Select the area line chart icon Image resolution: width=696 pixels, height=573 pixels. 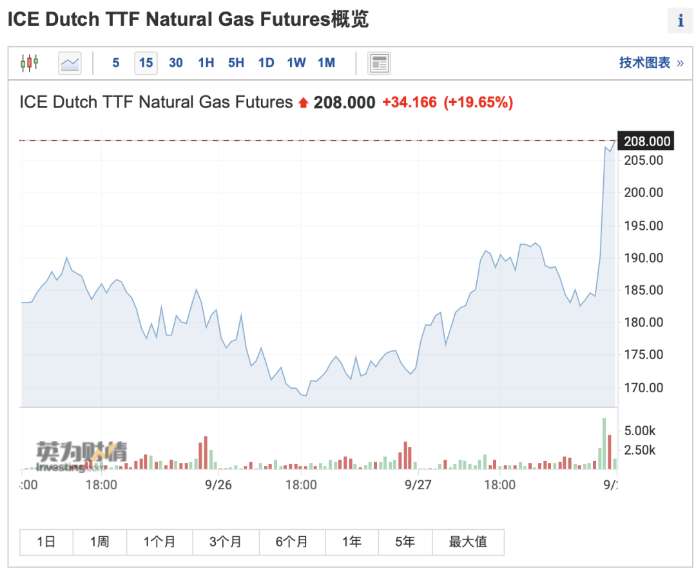pos(70,62)
